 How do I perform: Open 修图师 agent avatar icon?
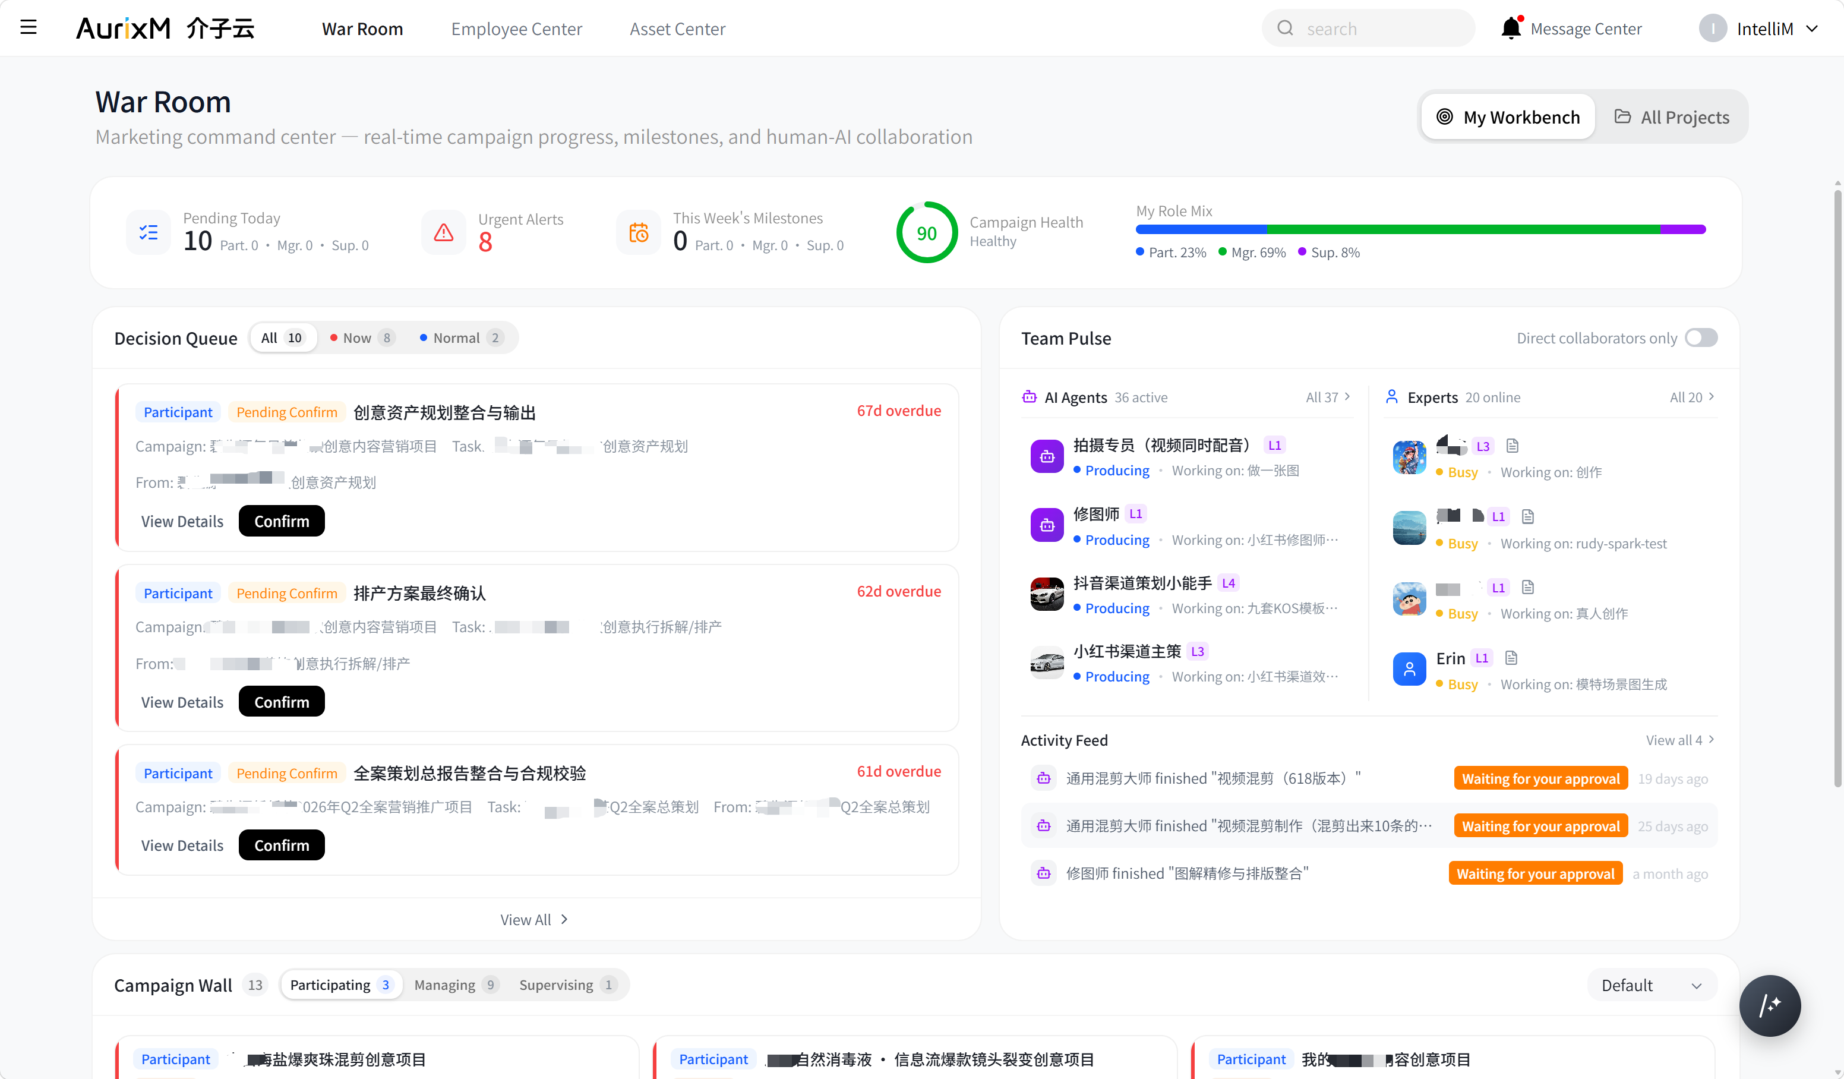tap(1047, 525)
